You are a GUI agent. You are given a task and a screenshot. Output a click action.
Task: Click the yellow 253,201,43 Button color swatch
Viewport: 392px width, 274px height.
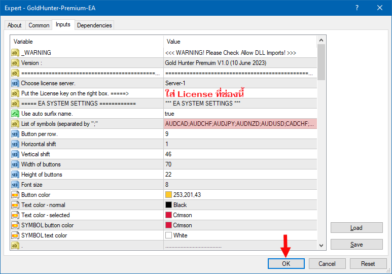(168, 195)
